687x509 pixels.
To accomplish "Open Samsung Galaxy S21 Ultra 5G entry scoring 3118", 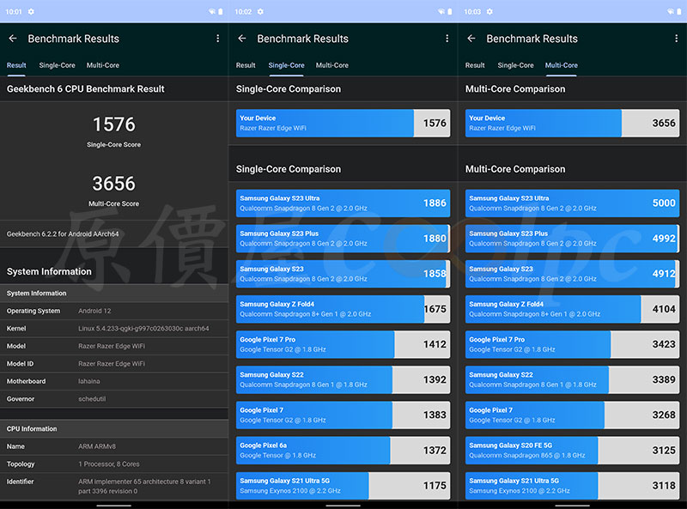I will tap(572, 485).
